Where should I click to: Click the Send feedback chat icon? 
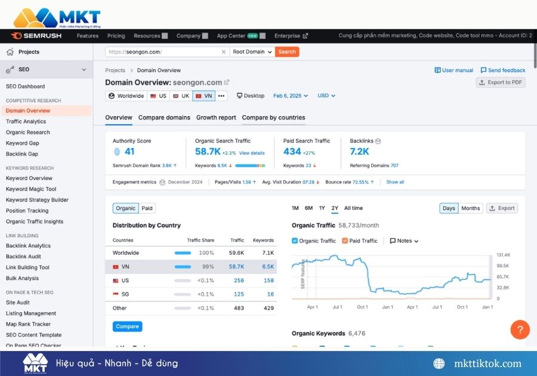click(x=483, y=70)
